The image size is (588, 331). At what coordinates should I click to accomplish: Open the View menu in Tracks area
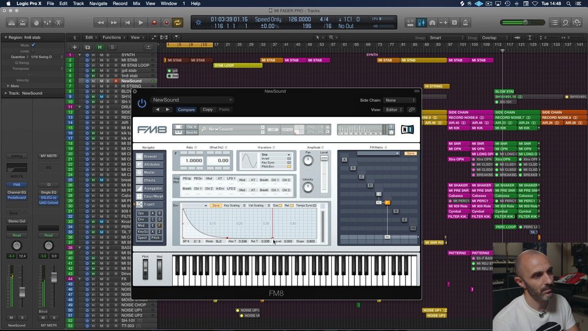click(137, 37)
